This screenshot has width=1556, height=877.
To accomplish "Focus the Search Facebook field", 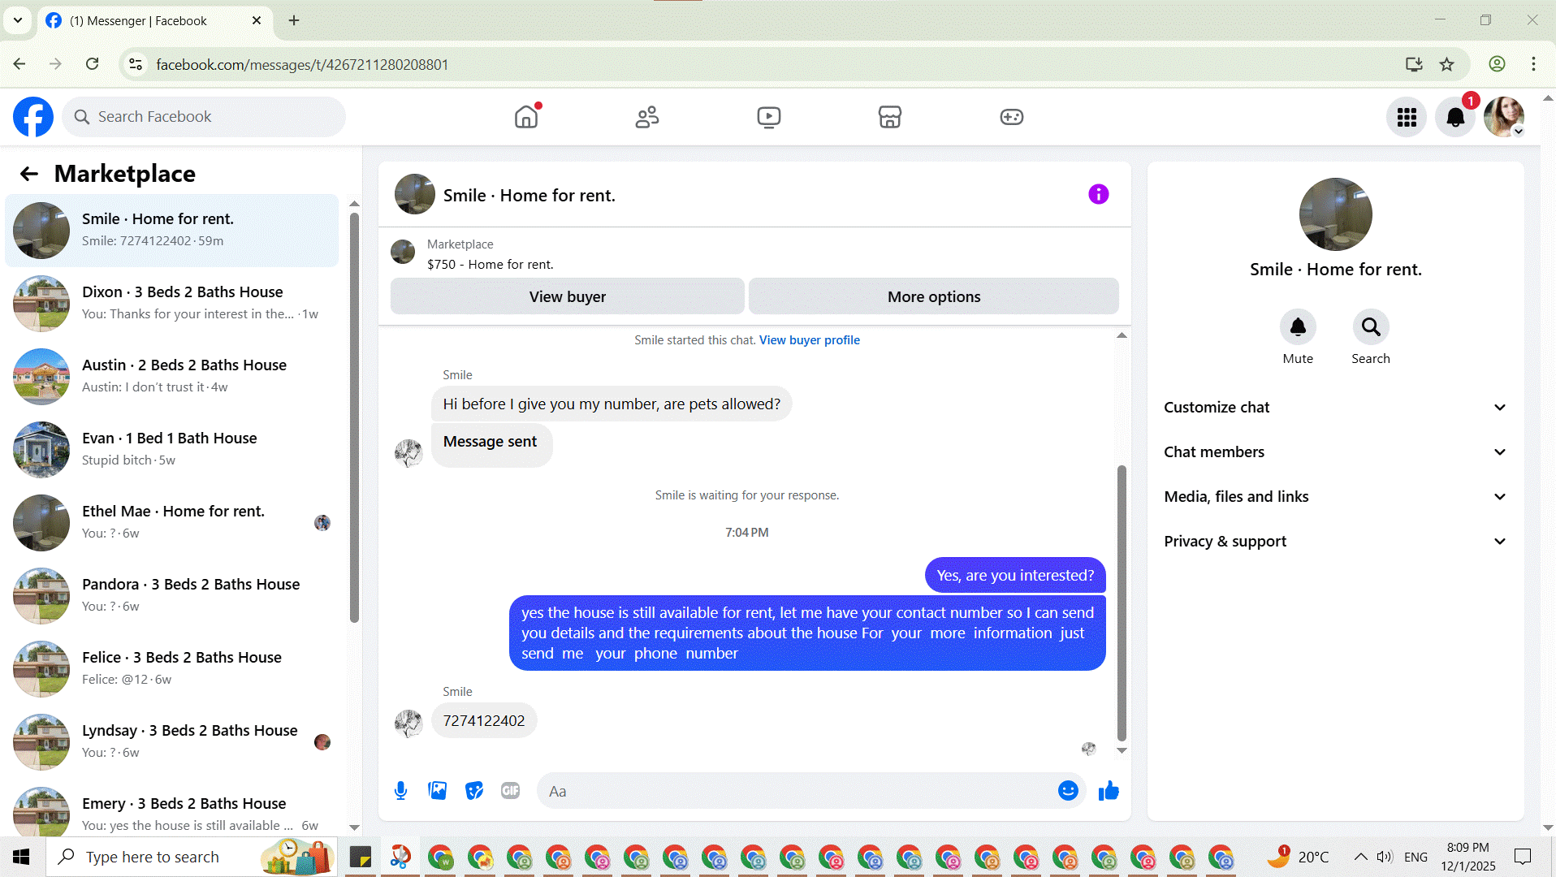I will pos(204,117).
